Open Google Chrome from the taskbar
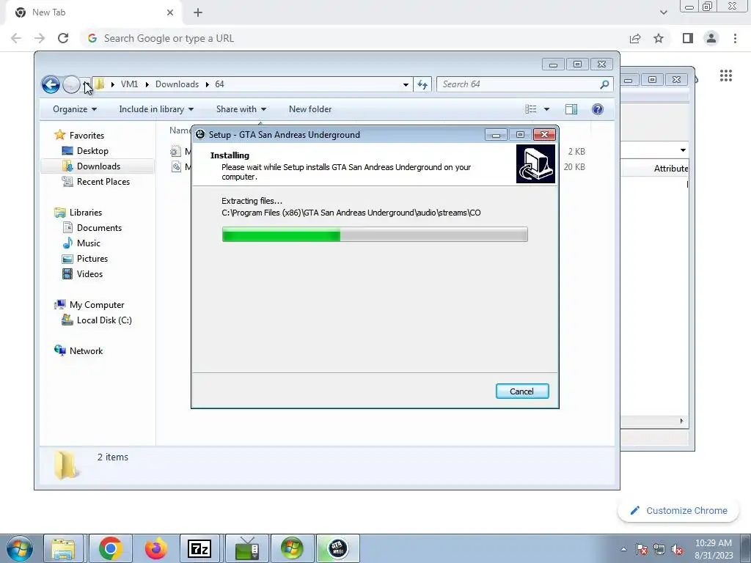The image size is (751, 563). click(110, 548)
